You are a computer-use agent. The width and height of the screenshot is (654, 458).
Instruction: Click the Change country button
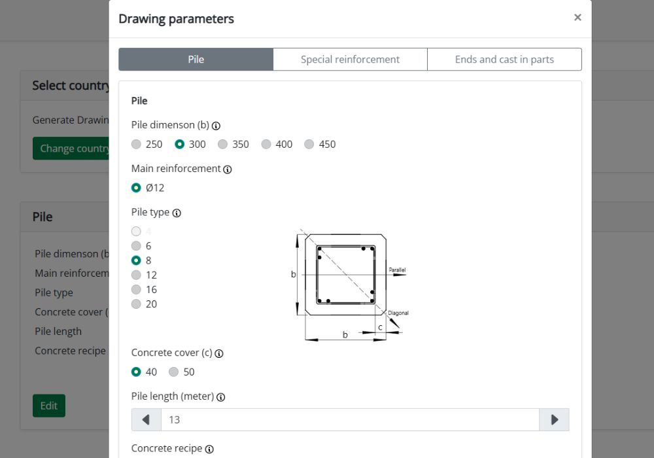tap(71, 148)
